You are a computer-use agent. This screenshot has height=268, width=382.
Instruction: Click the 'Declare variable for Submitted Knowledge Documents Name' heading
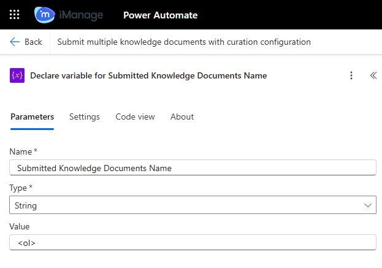click(148, 75)
